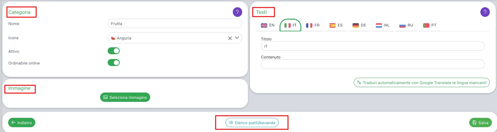Switch to the FR language tab
Image resolution: width=497 pixels, height=132 pixels.
313,25
